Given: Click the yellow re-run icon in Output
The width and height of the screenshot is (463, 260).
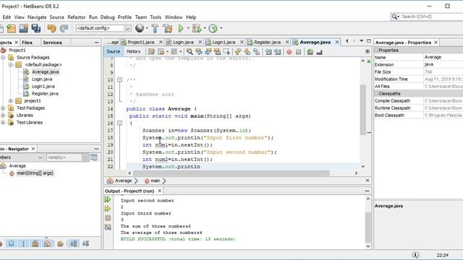Looking at the screenshot, I should [108, 209].
